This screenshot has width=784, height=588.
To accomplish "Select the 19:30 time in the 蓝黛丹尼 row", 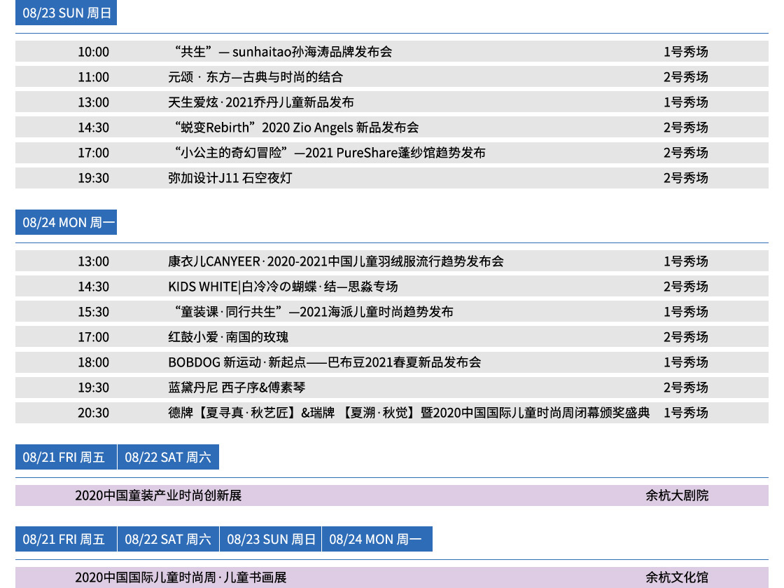I will 94,388.
